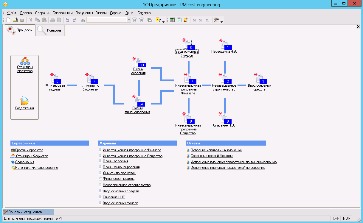Image resolution: width=363 pixels, height=223 pixels.
Task: Open Графики проектов link under Справочники
Action: [x=29, y=150]
